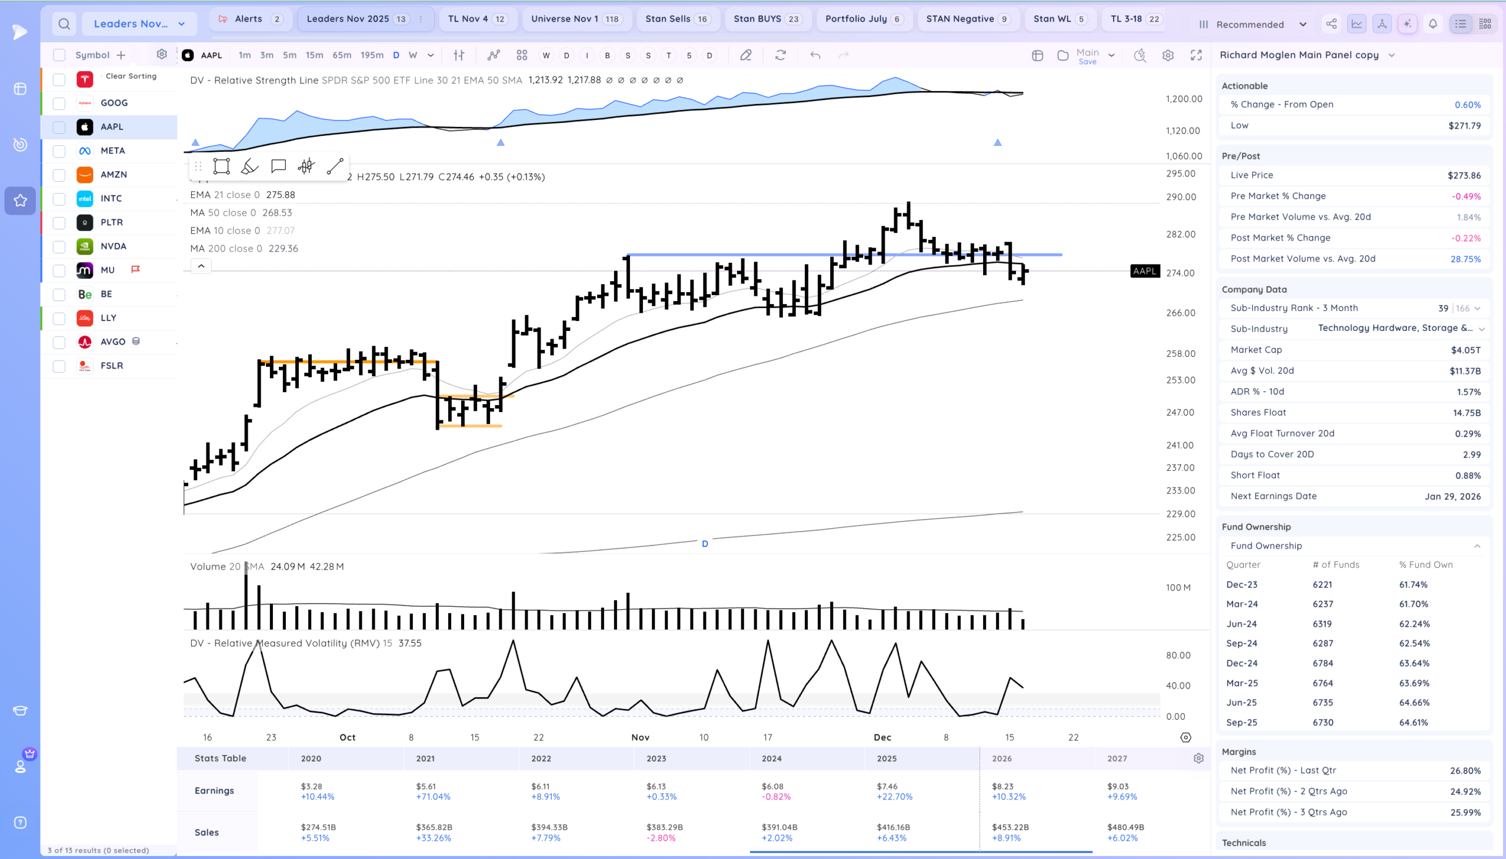This screenshot has width=1506, height=859.
Task: Check the NVDA row checkbox
Action: (59, 246)
